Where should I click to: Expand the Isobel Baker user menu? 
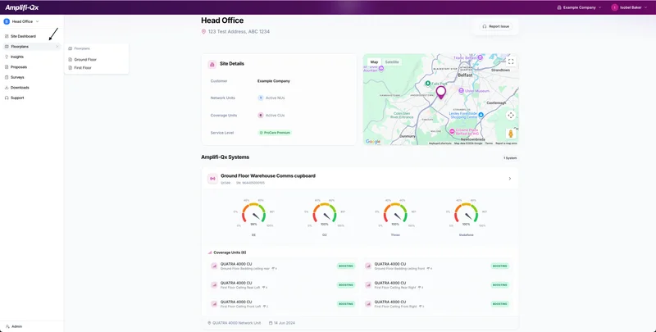pos(630,7)
